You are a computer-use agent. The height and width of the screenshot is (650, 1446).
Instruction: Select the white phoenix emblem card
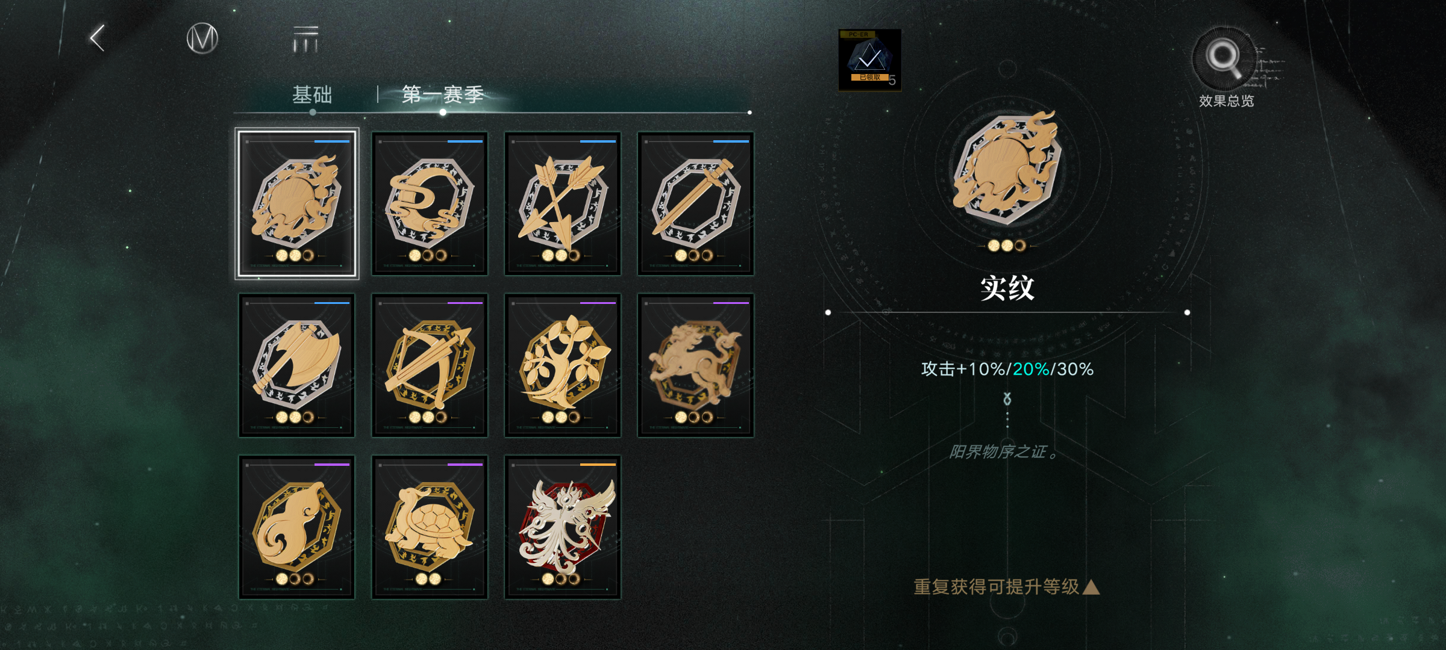(563, 527)
